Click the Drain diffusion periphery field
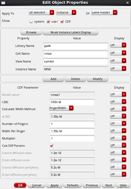131x189 pixels. click(x=72, y=175)
